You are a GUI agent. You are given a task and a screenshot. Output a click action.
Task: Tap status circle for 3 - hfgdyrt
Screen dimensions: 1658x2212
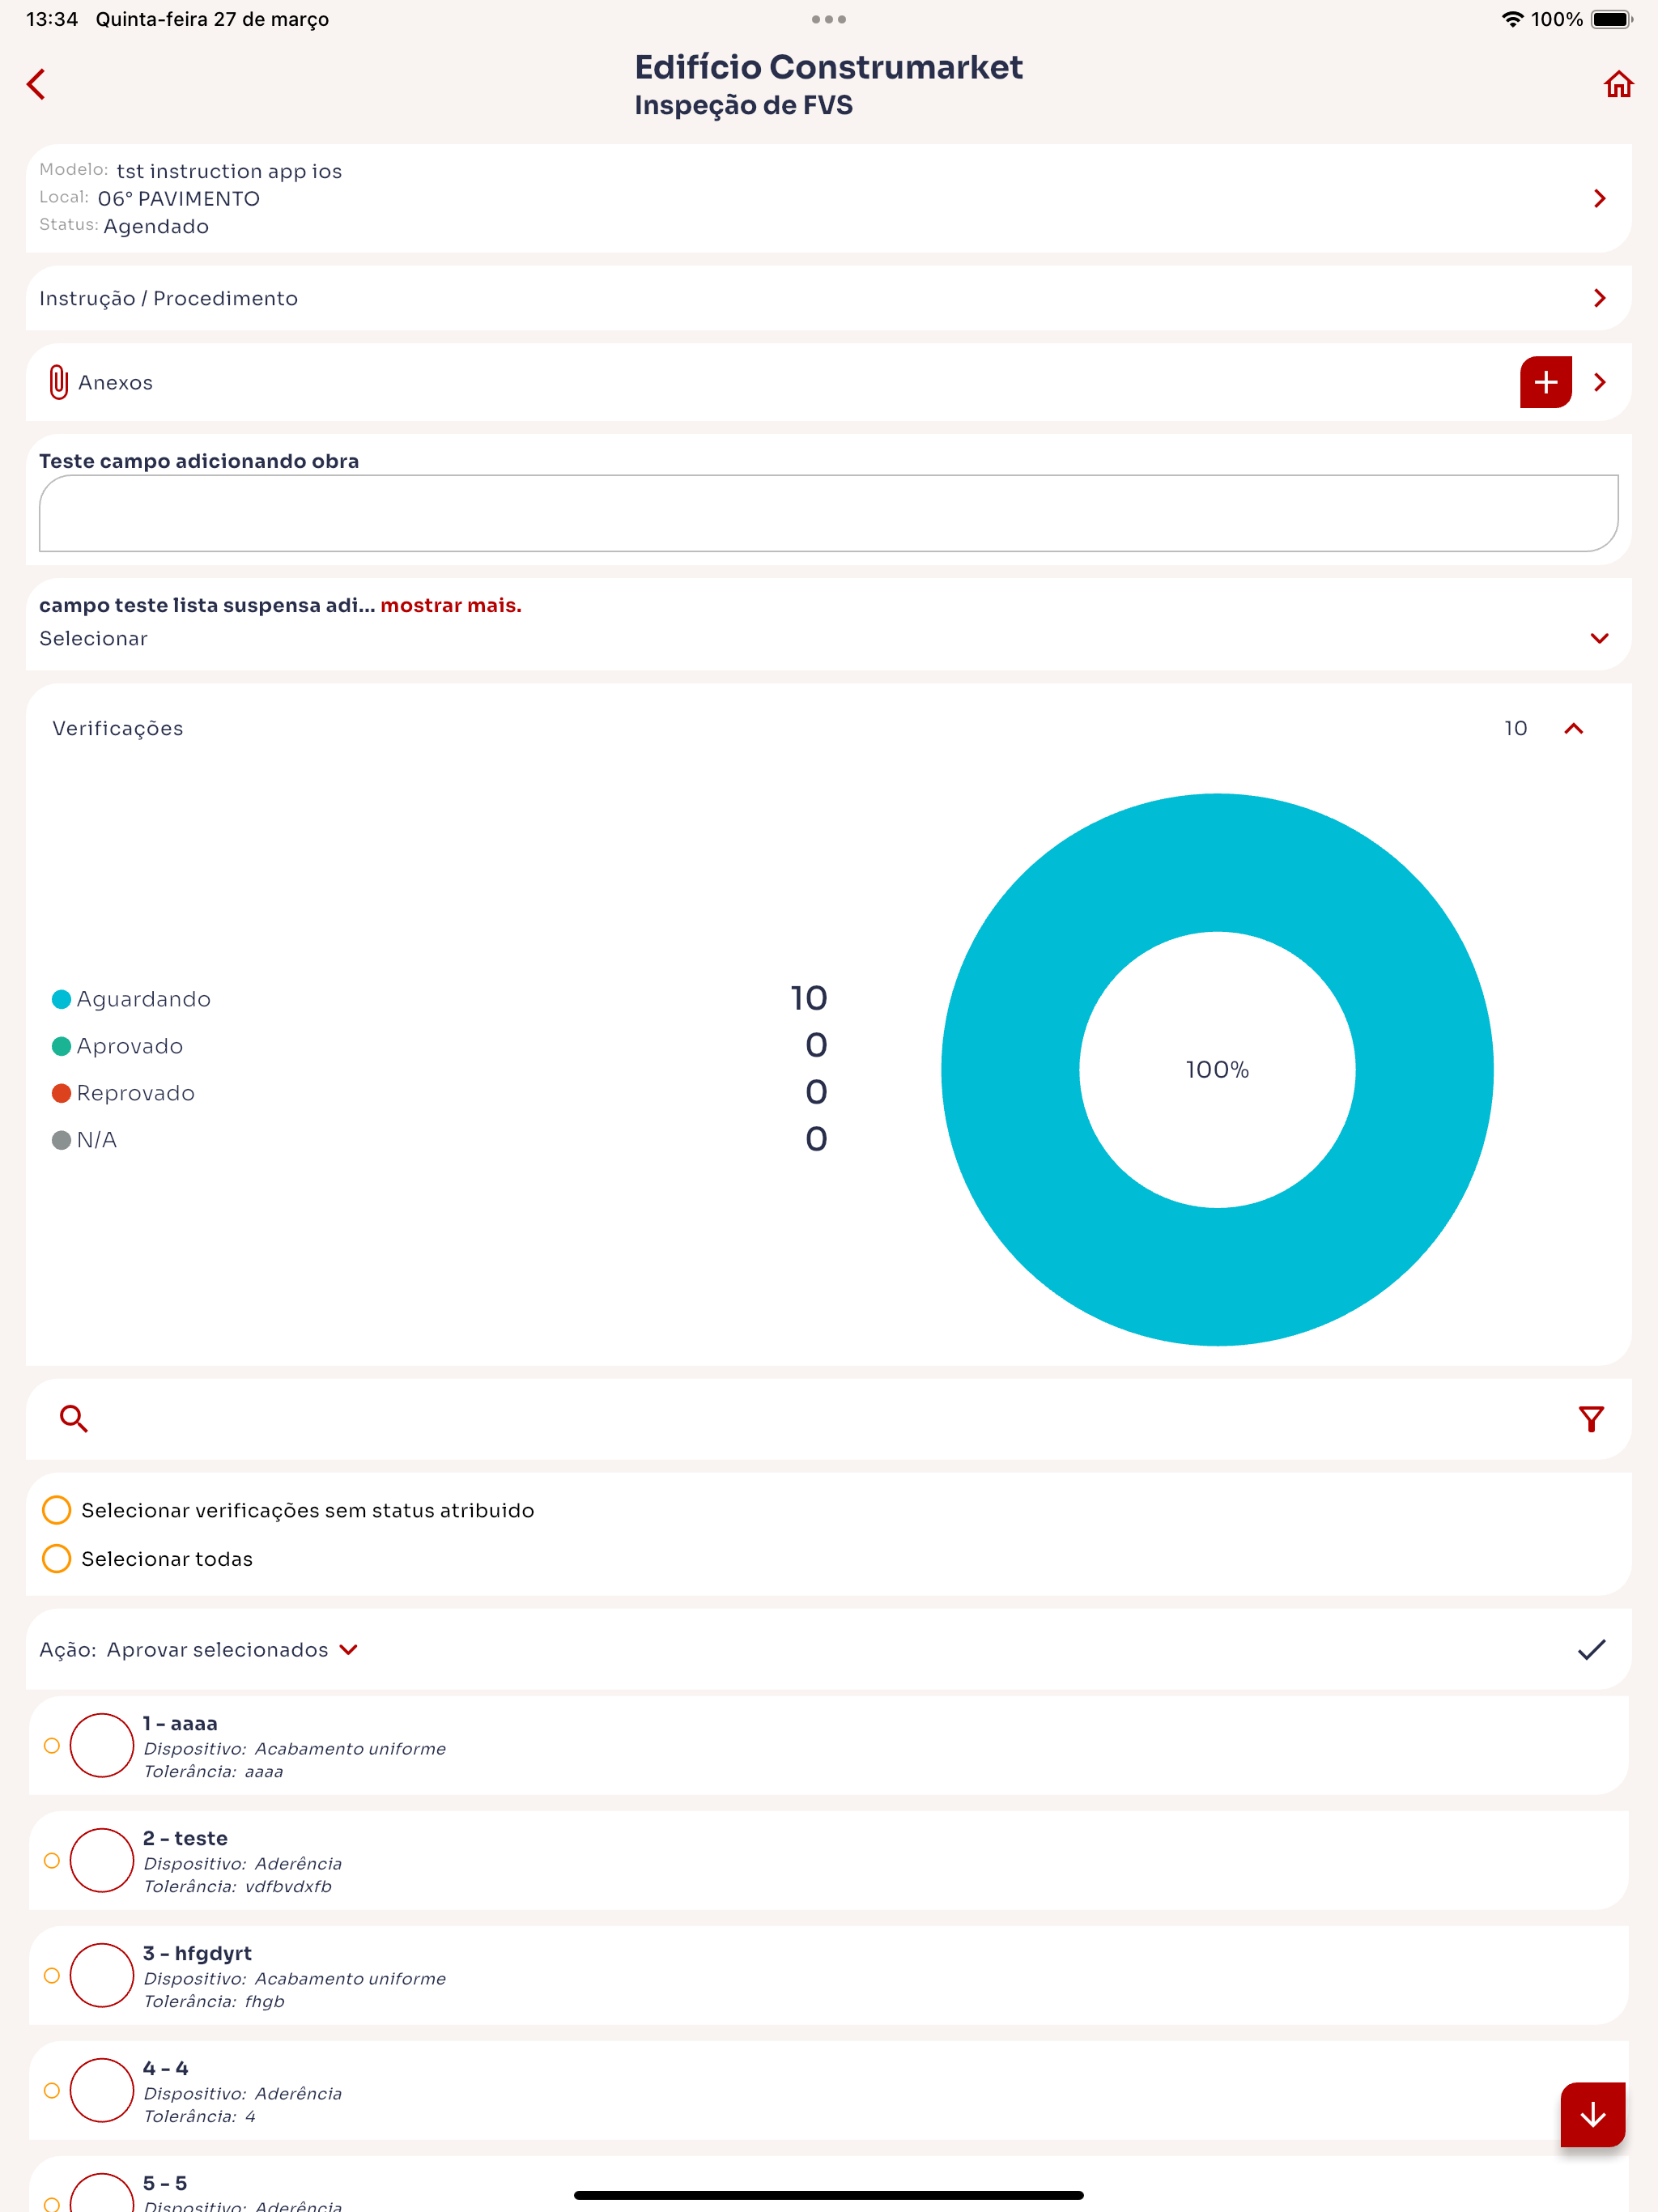pos(102,1976)
